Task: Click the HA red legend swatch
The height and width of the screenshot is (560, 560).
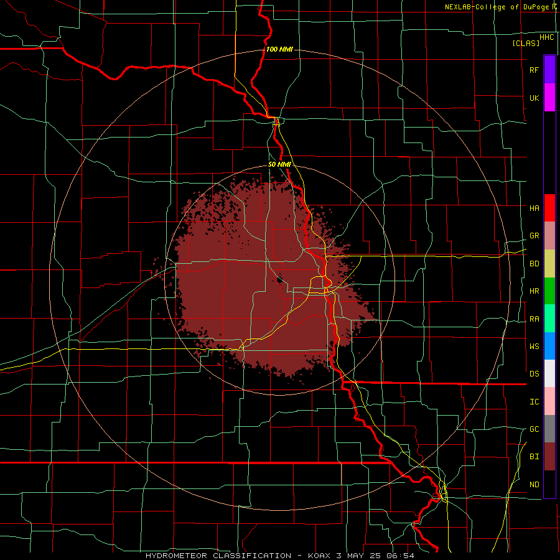Action: (549, 208)
